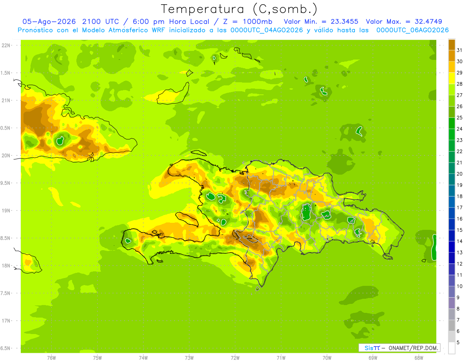Viewport: 470px width, 363px height.
Task: Click the 17N latitude label
Action: point(6,321)
